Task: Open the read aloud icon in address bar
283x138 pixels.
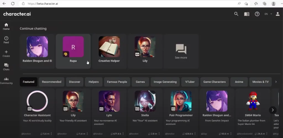Action: [239, 4]
